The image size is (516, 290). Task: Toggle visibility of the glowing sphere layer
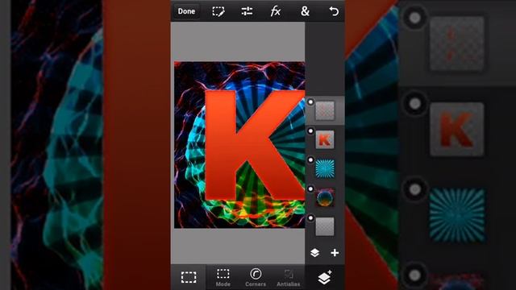(x=310, y=189)
